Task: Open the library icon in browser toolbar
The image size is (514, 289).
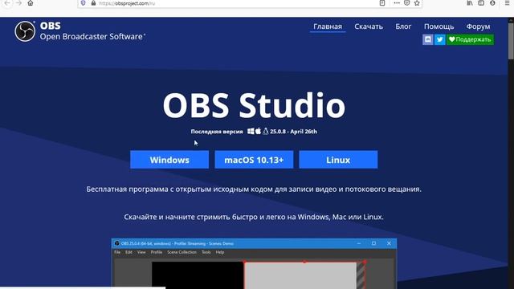Action: click(x=470, y=3)
